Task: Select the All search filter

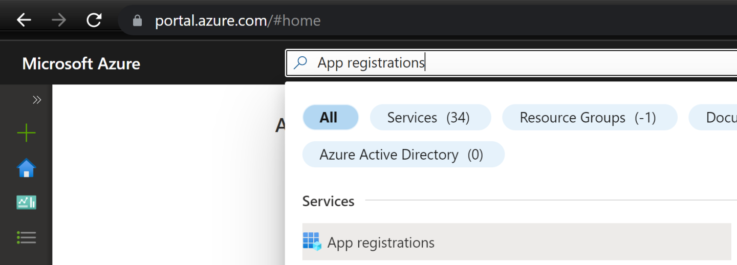Action: click(x=330, y=118)
